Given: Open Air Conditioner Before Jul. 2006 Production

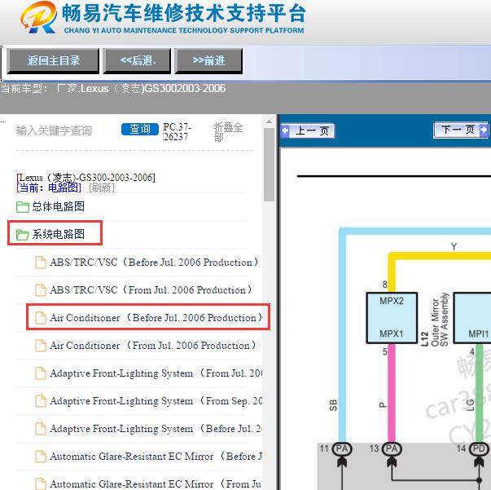Looking at the screenshot, I should (x=156, y=318).
